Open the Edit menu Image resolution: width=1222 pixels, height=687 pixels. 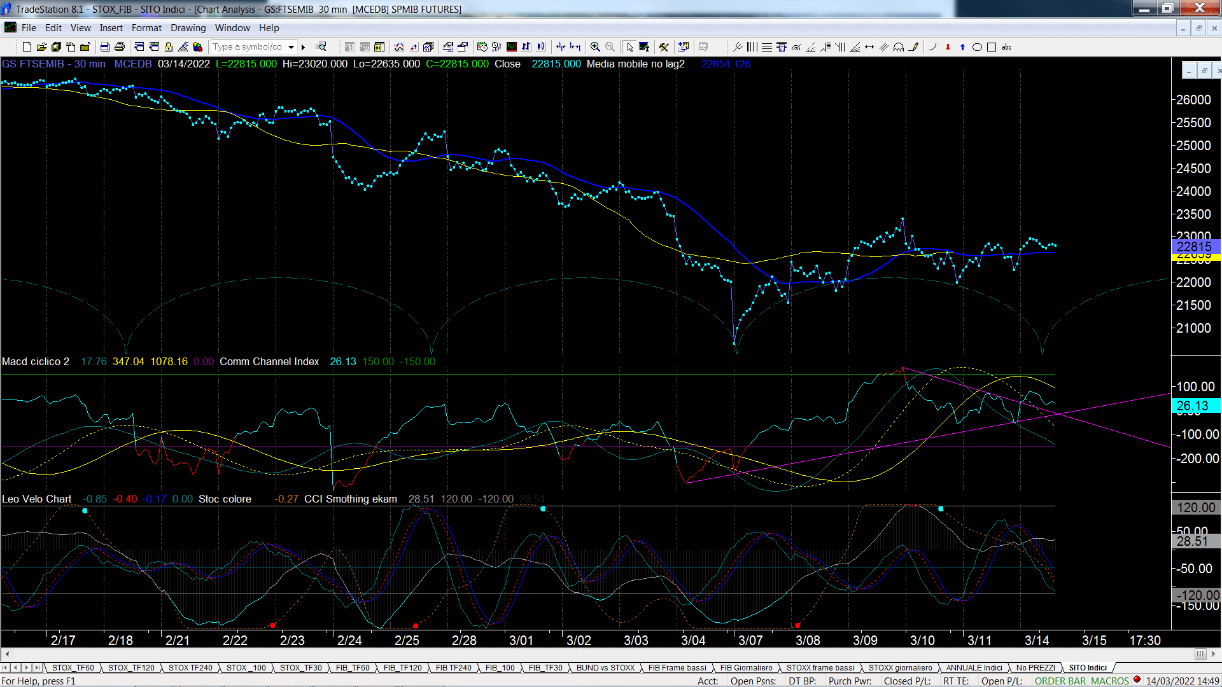pos(53,28)
